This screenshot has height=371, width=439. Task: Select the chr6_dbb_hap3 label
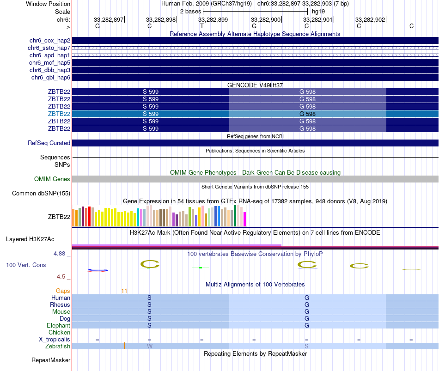pyautogui.click(x=50, y=70)
